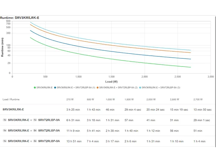The width and height of the screenshot is (216, 162).
Task: Click the 2,700 W column header
Action: coord(199,100)
